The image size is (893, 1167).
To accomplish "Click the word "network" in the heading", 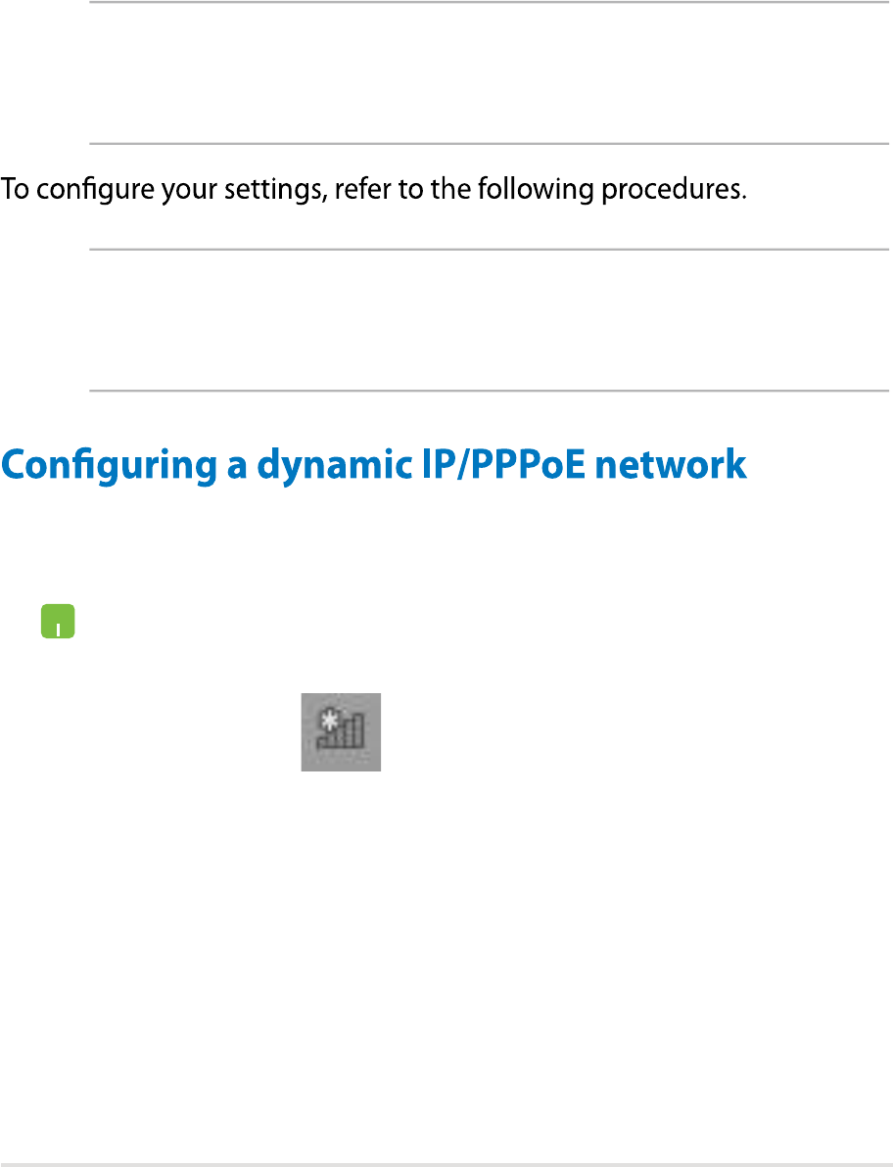I will click(x=682, y=464).
